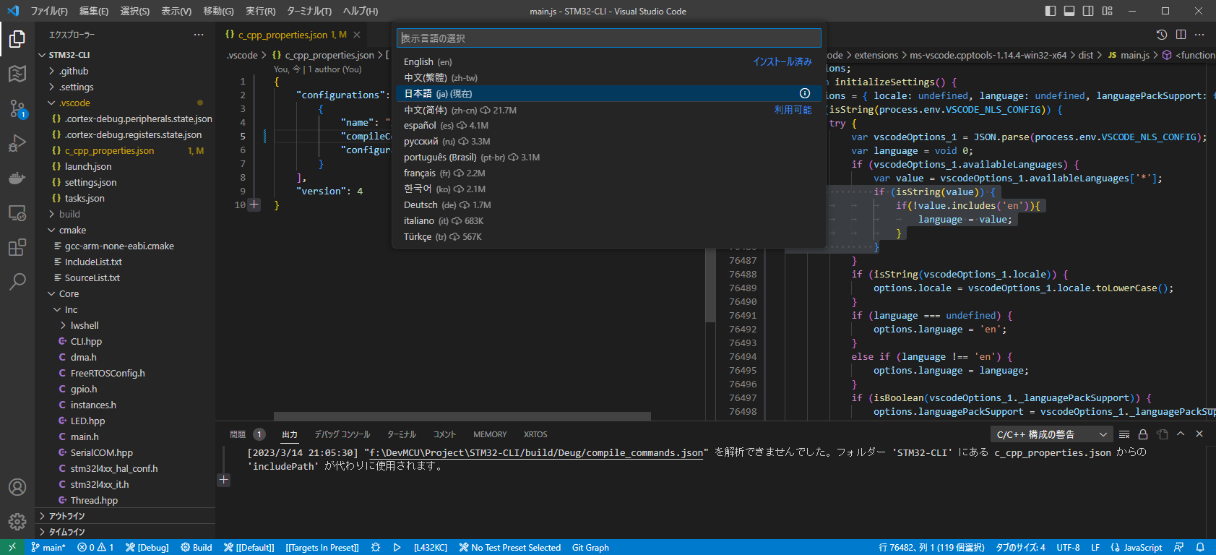Toggle output scroll lock
The image size is (1216, 555).
(x=1143, y=434)
